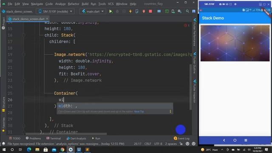
Task: Open File Explorer from the taskbar
Action: (x=37, y=150)
